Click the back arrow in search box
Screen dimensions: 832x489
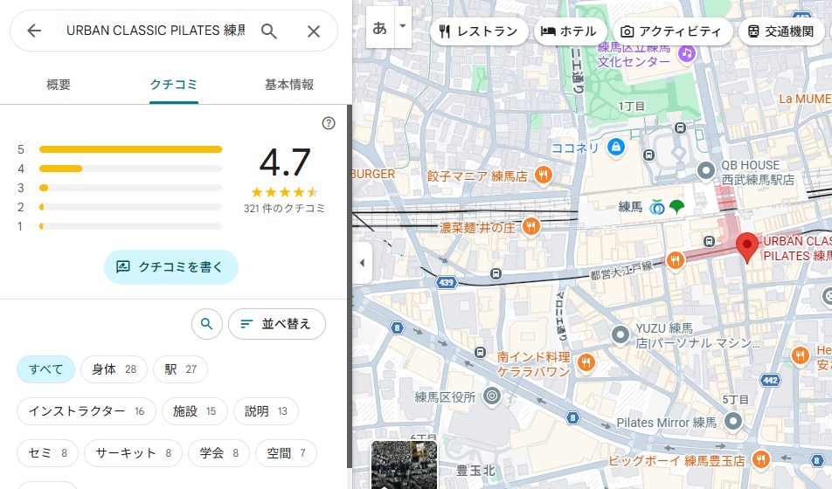(34, 31)
